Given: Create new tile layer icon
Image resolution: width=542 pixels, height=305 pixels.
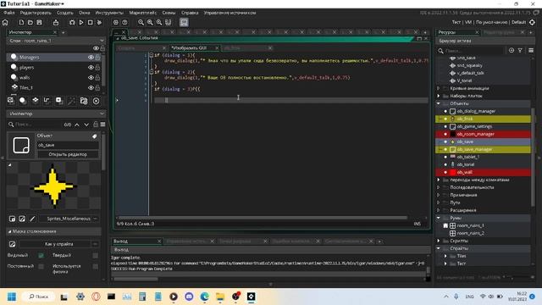Looking at the screenshot, I should [36, 101].
